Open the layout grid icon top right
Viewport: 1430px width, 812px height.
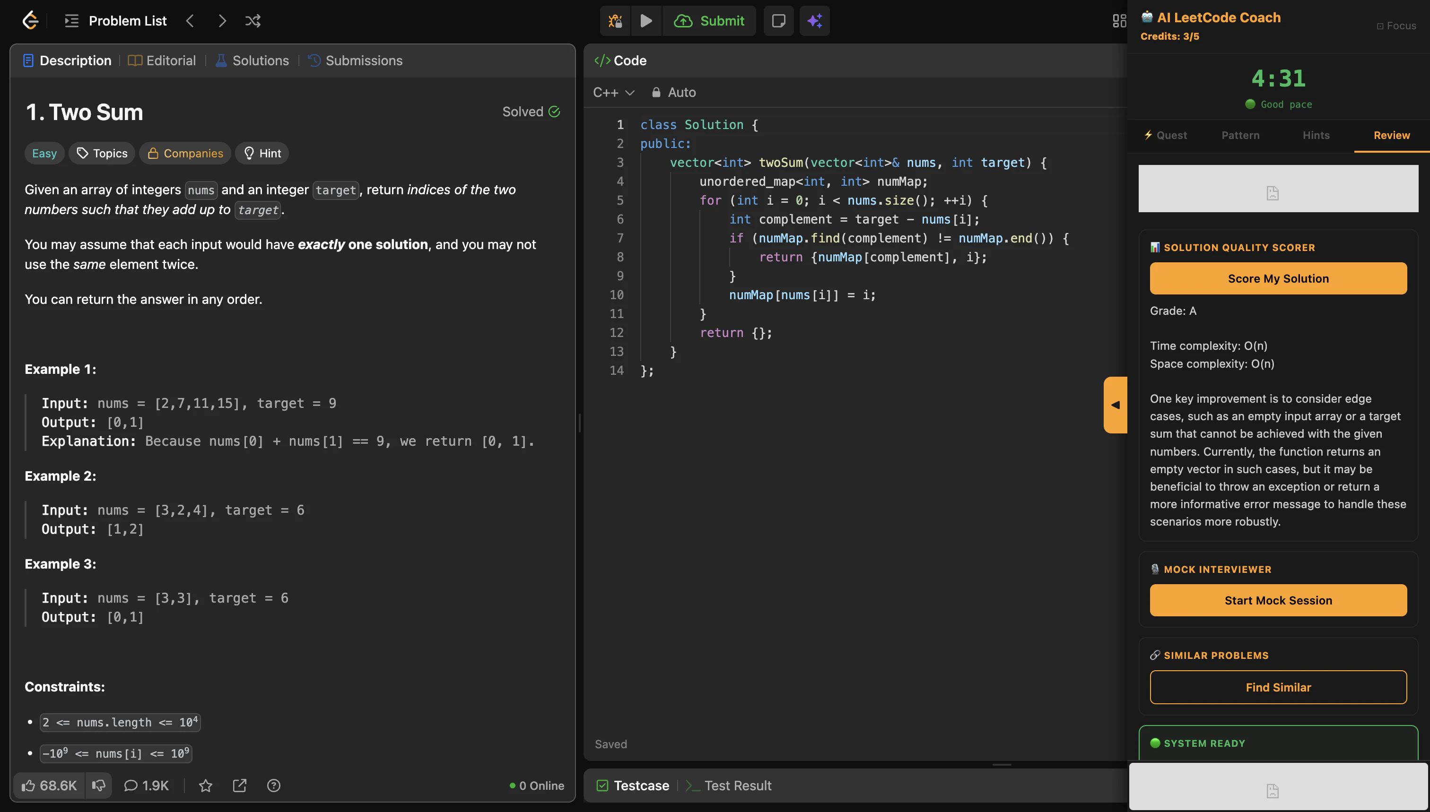[x=1119, y=21]
